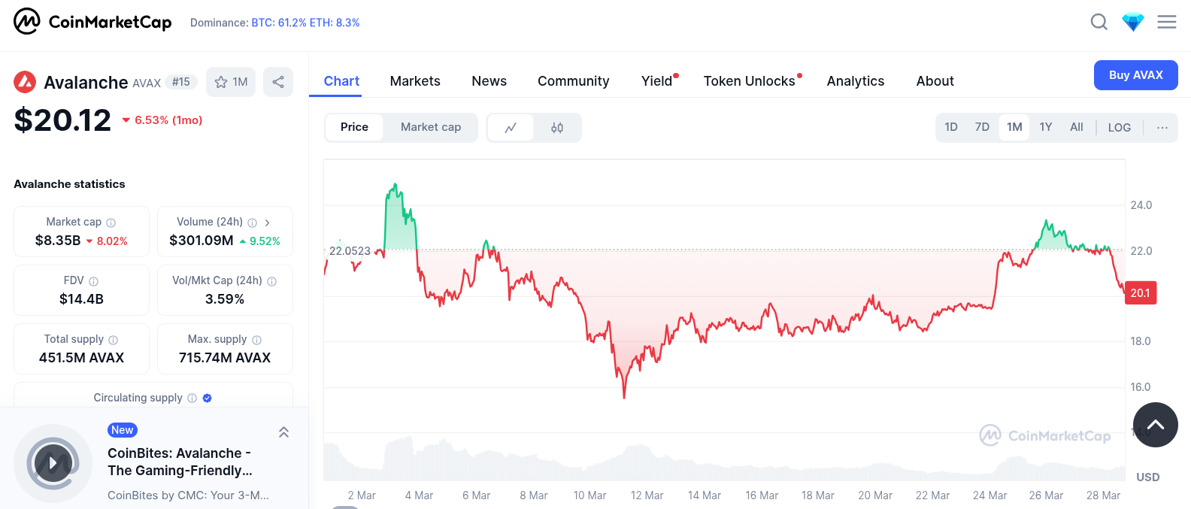Select the Price chart toggle
Image resolution: width=1191 pixels, height=509 pixels.
(x=354, y=127)
